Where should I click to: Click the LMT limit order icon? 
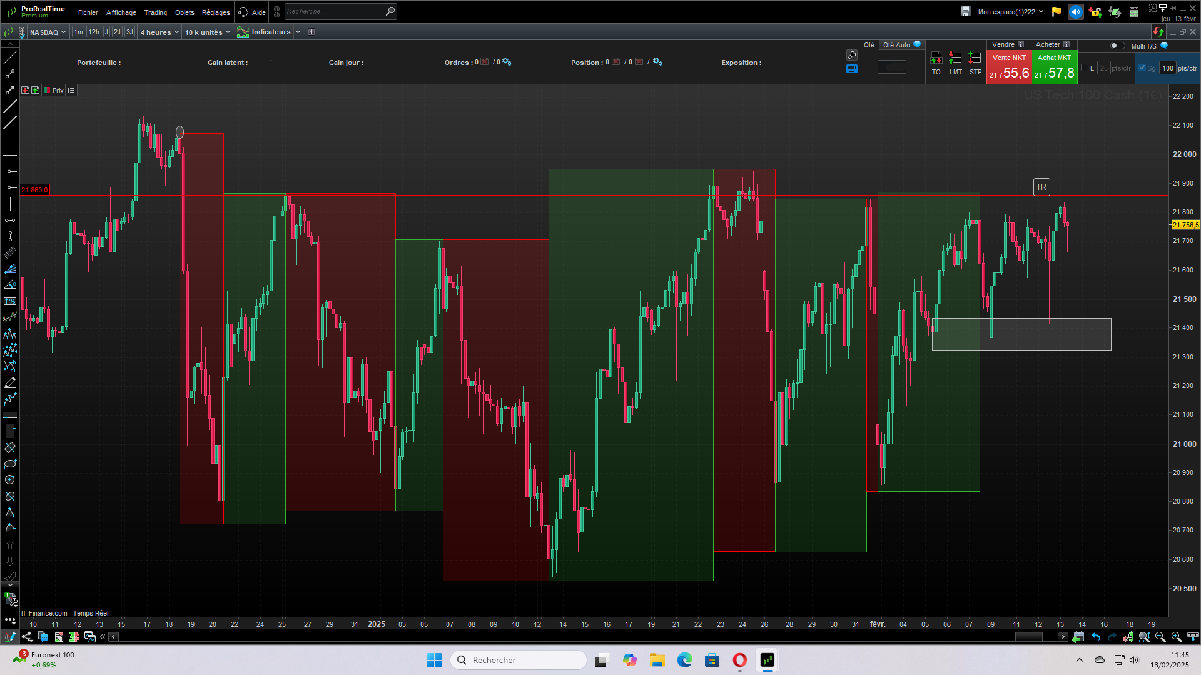(x=955, y=58)
